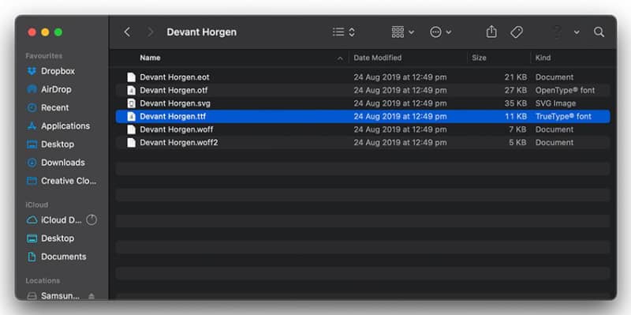Select Devant Horgen.ttf file name
This screenshot has width=631, height=315.
point(173,116)
